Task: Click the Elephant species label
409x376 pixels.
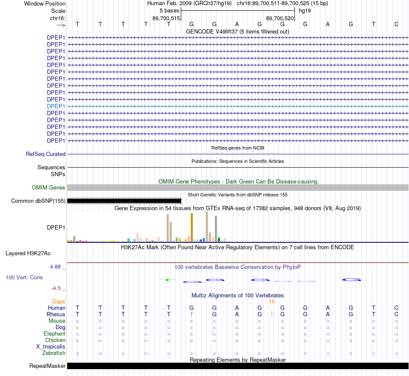Action: [54, 334]
